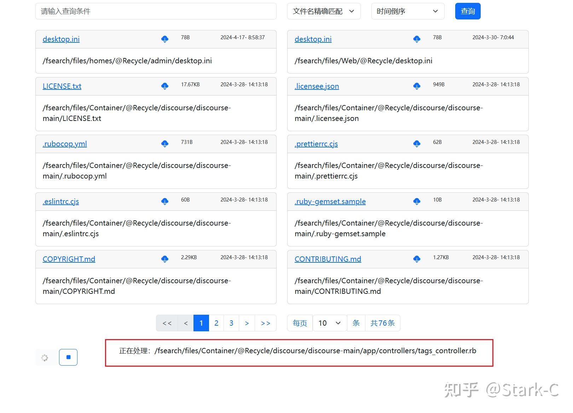This screenshot has width=573, height=413.
Task: Download the .prettierrc.cjs file
Action: (417, 144)
